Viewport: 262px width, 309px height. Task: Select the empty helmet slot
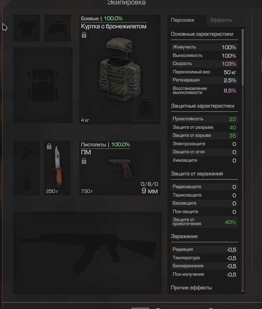pyautogui.click(x=58, y=28)
